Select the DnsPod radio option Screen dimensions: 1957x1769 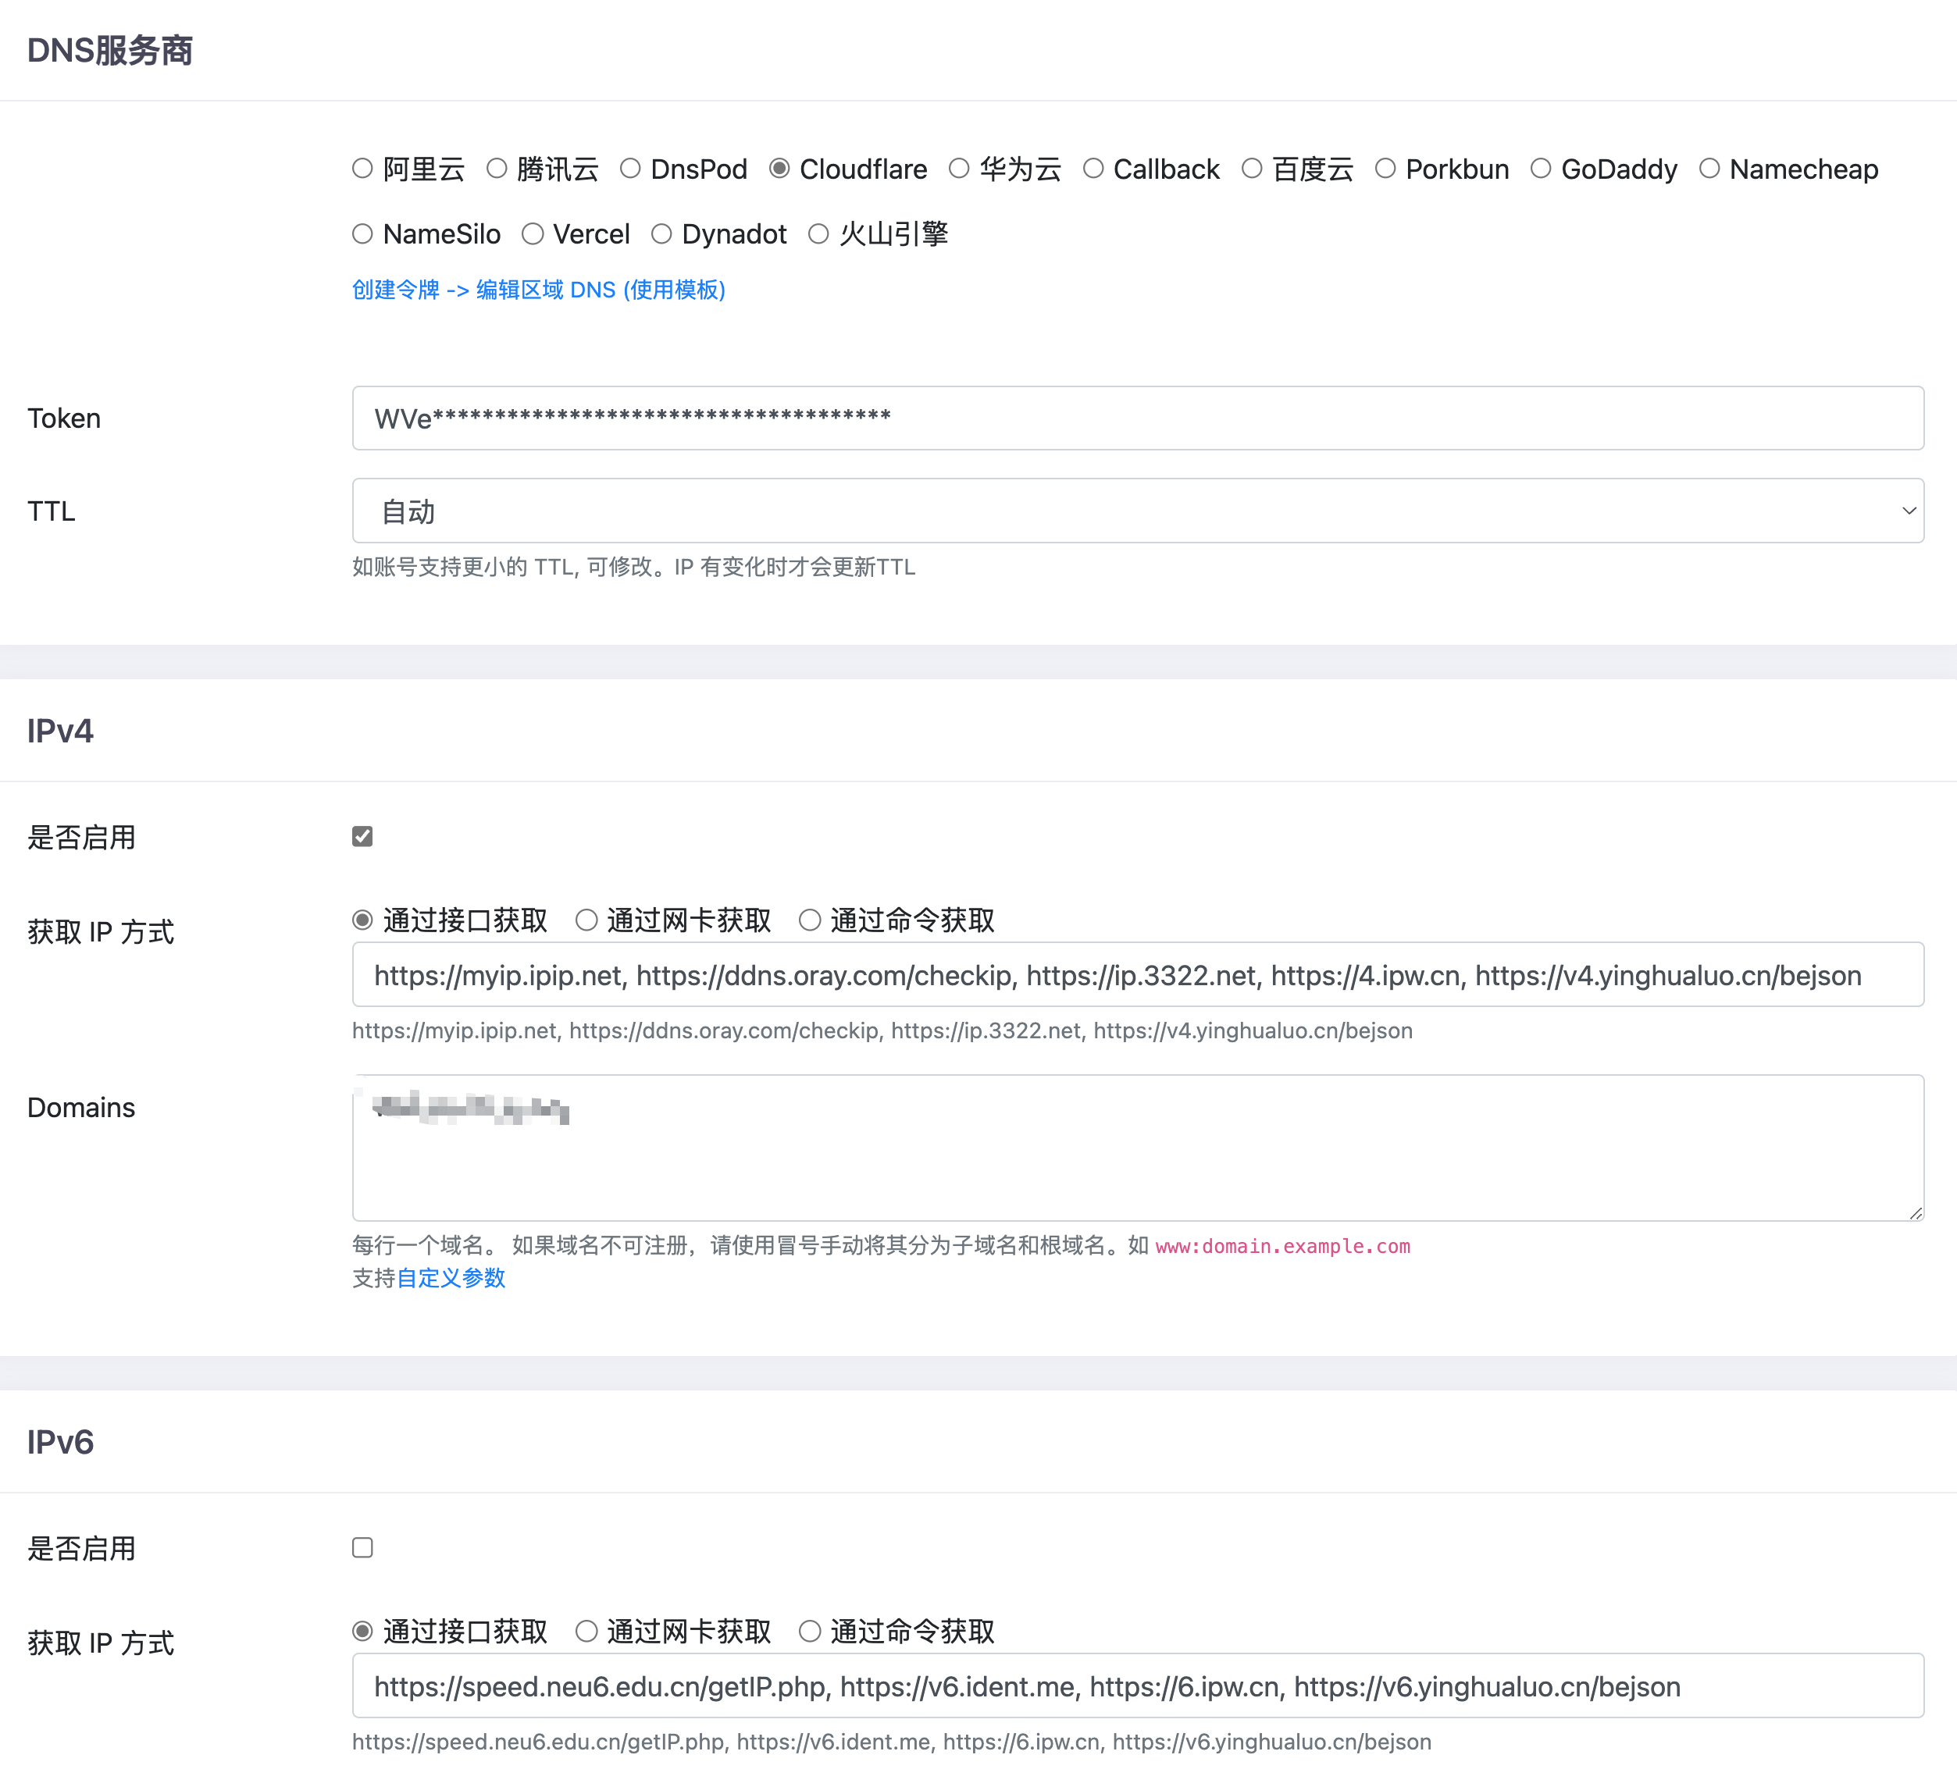[x=630, y=169]
